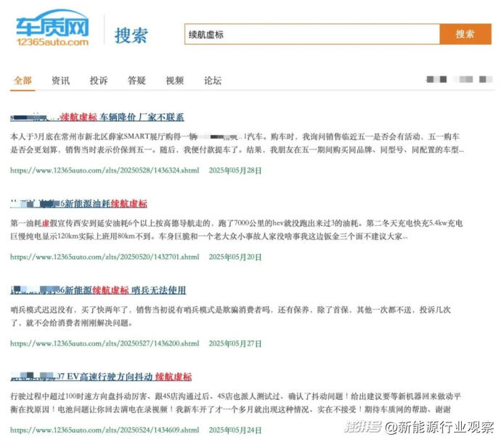The image size is (501, 442).
Task: Open result titled 新能源续航虚标 哨兵无法使用
Action: (98, 290)
